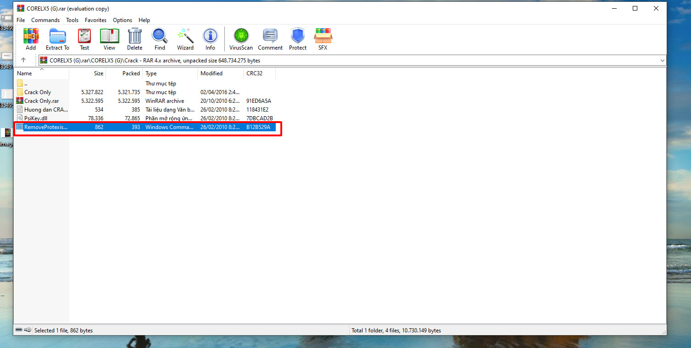This screenshot has height=348, width=691.
Task: Select the Crack Only.rar archive icon
Action: (20, 101)
